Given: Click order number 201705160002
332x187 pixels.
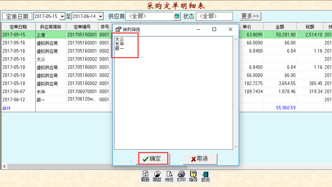Looking at the screenshot, I should [x=82, y=59].
